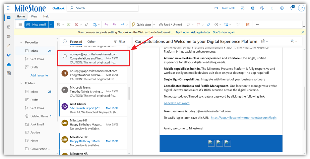Open the Tips lightbulb icon
Image resolution: width=310 pixels, height=159 pixels.
[x=292, y=8]
